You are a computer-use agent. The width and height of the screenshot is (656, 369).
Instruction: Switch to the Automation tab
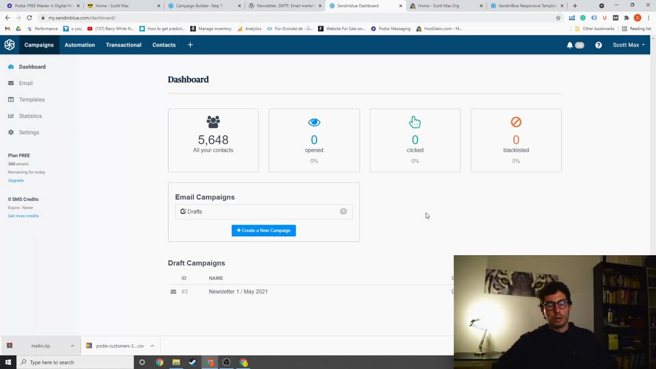[x=79, y=45]
